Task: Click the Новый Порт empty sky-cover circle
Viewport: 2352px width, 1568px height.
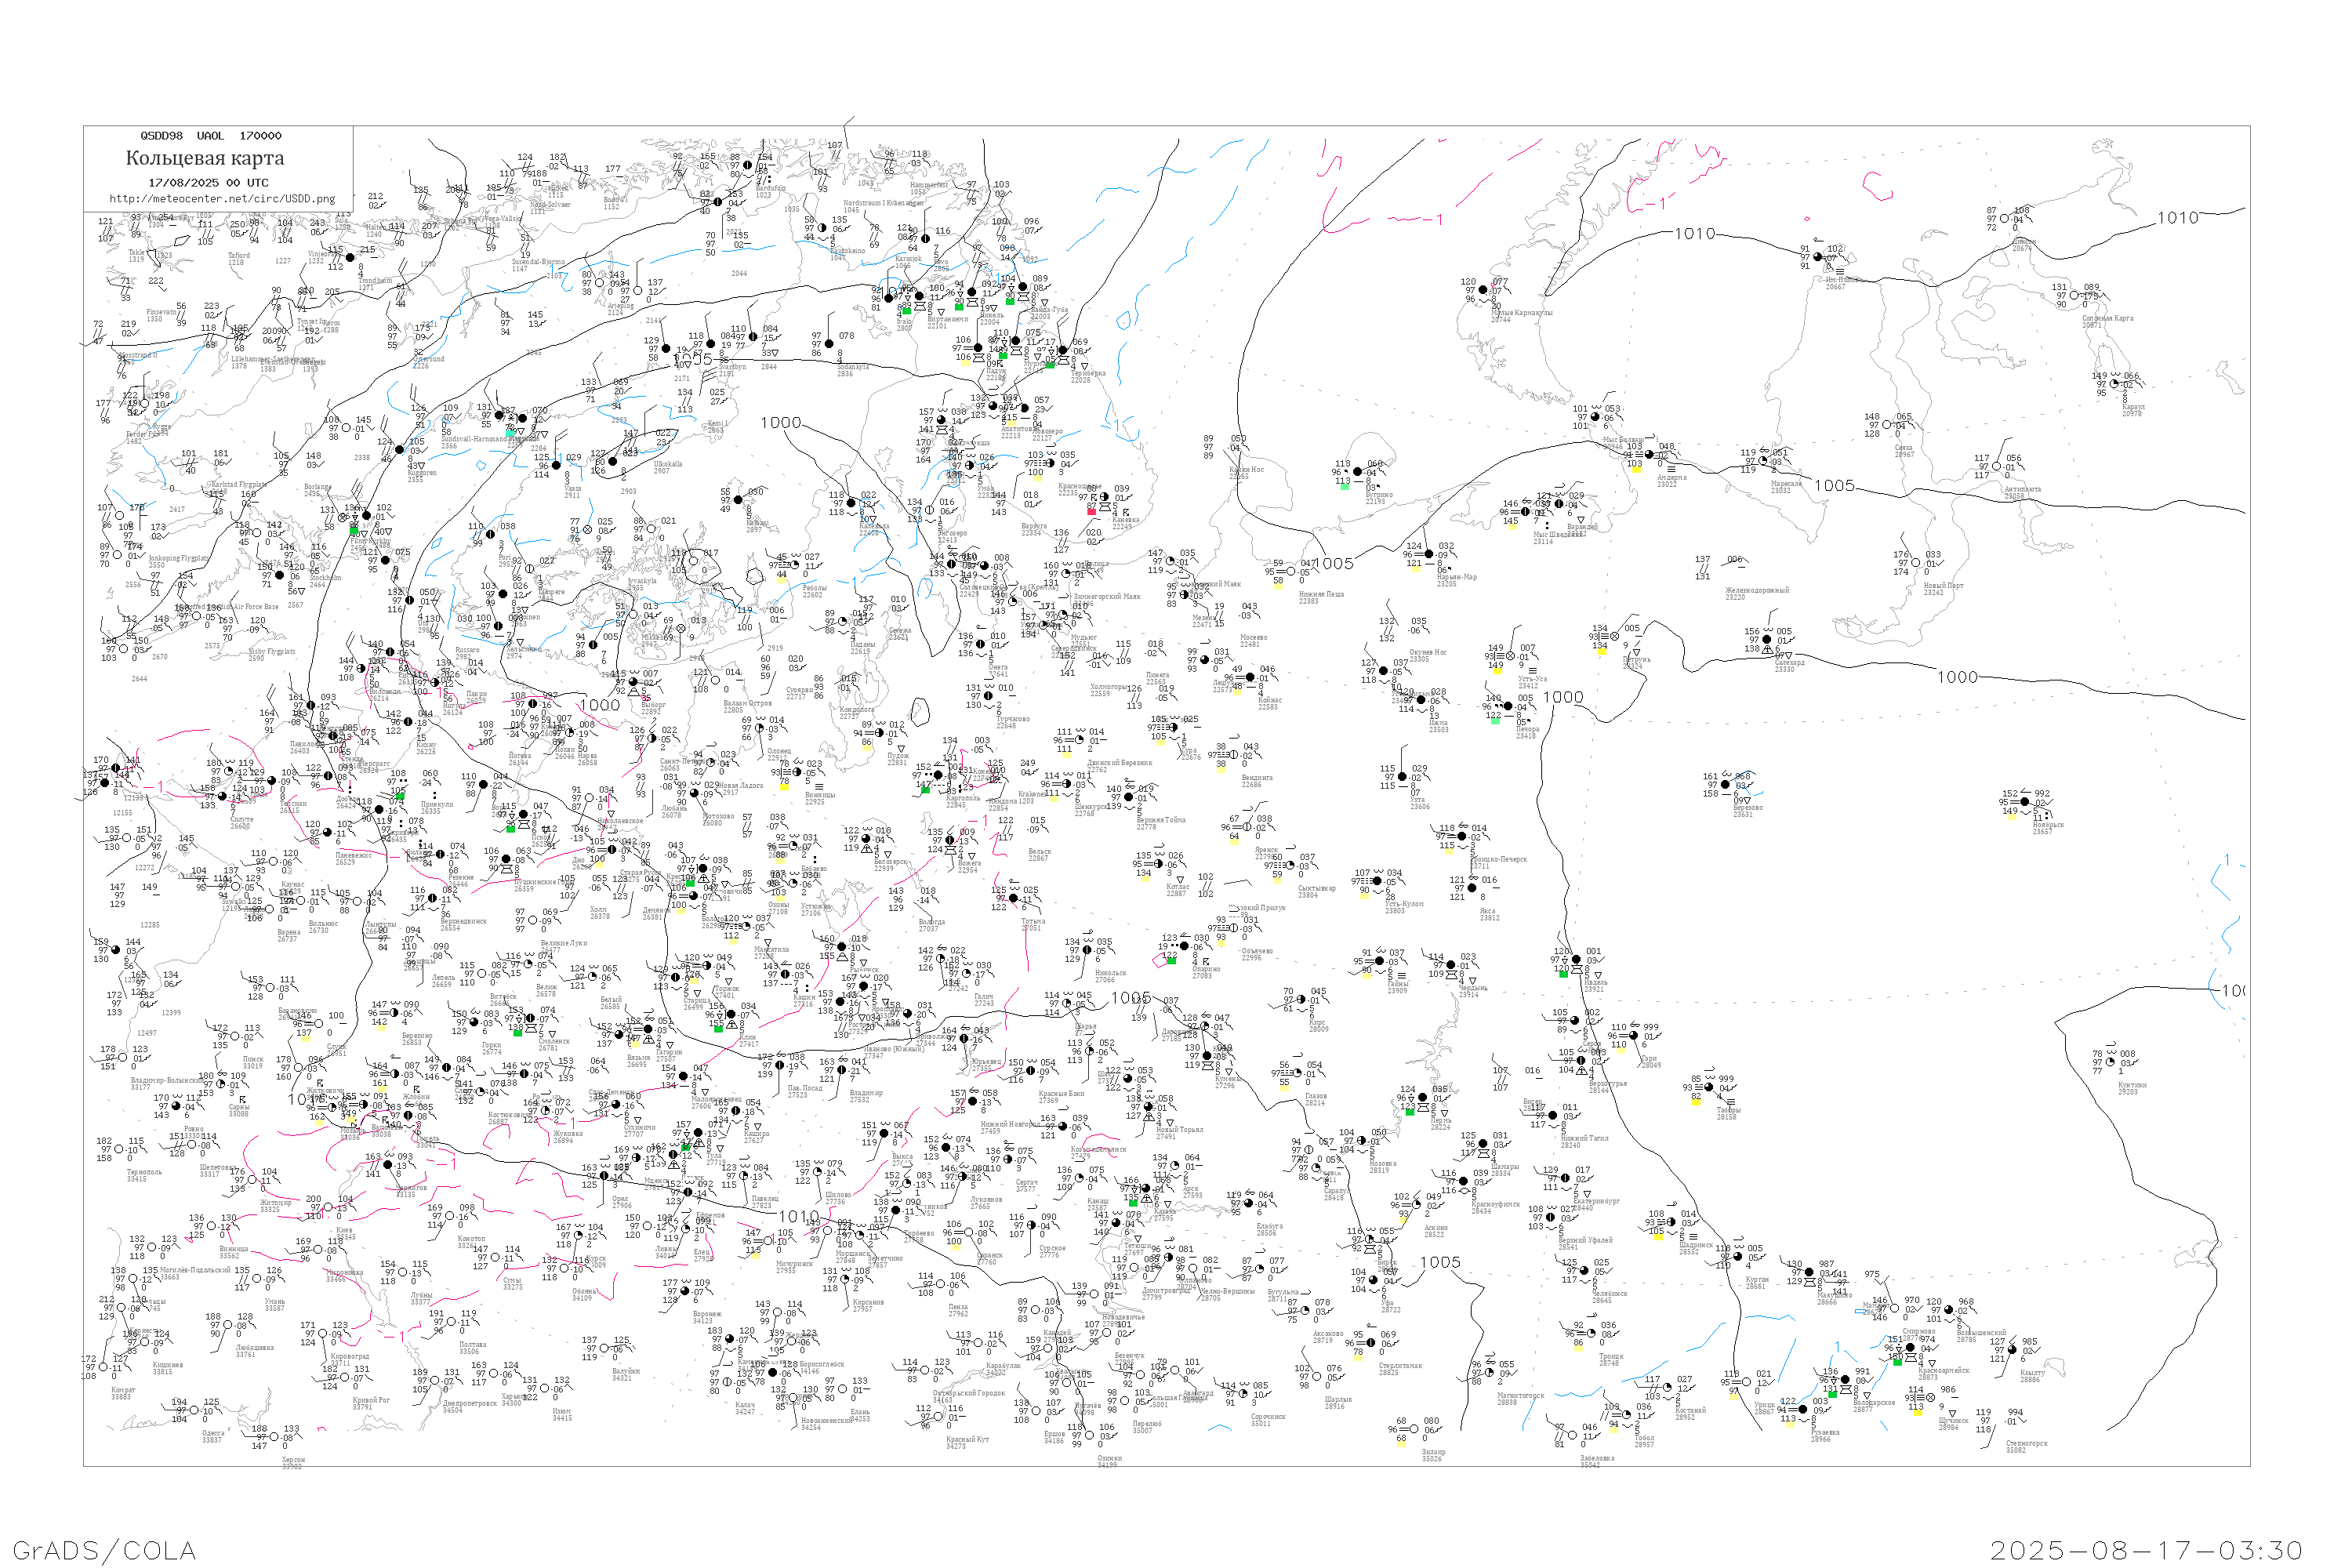Action: tap(1916, 563)
